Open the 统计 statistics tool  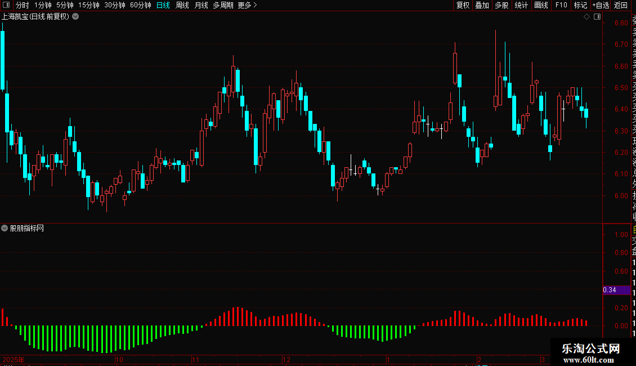[x=521, y=5]
